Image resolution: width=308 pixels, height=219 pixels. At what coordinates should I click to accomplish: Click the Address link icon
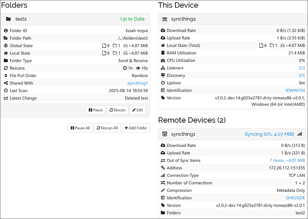pyautogui.click(x=163, y=168)
